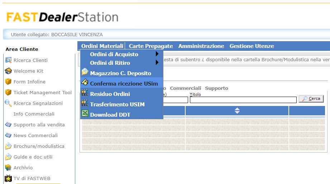Click the Ricerca Clienti sidebar icon
This screenshot has height=184, width=330.
click(x=8, y=60)
